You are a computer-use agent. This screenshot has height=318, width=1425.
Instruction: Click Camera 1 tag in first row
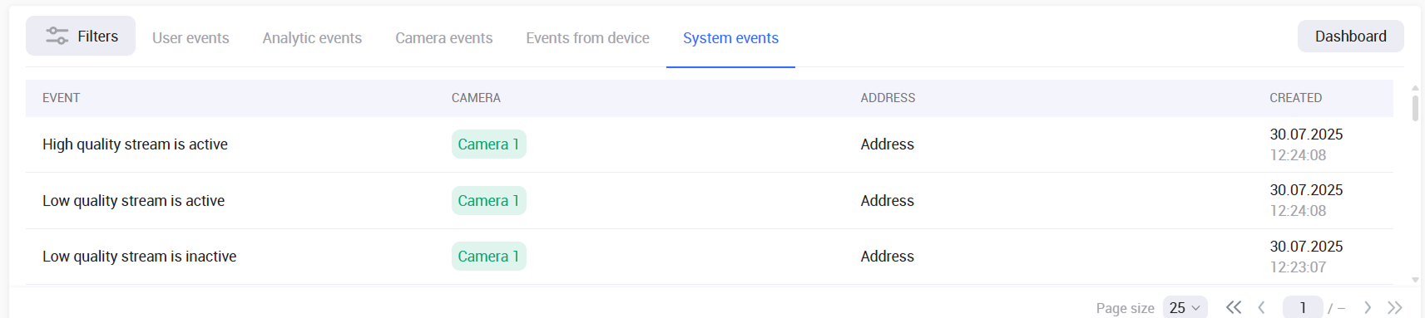(x=488, y=144)
